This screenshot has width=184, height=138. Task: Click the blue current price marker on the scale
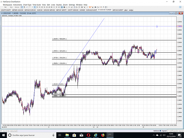coord(179,26)
